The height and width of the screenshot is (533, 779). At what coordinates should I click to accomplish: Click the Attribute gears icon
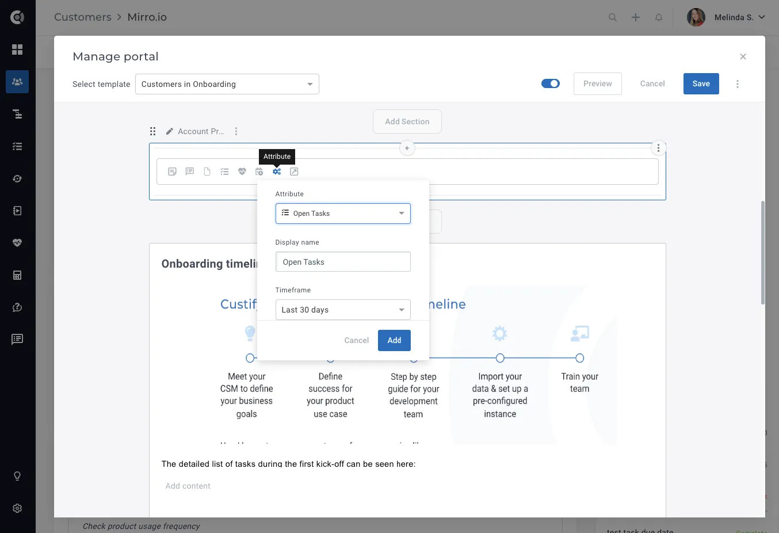(x=277, y=172)
